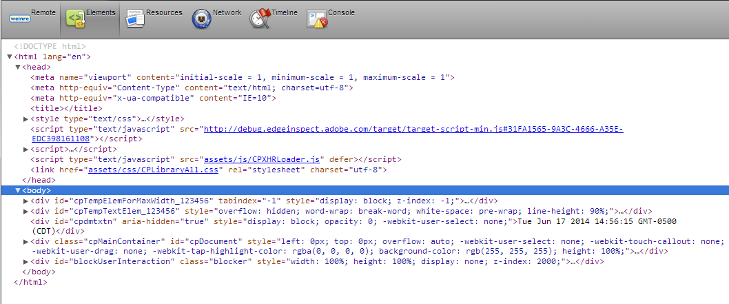The image size is (729, 304).
Task: Click the "Tue Jun 17 2014 14:56:15" text
Action: click(575, 221)
